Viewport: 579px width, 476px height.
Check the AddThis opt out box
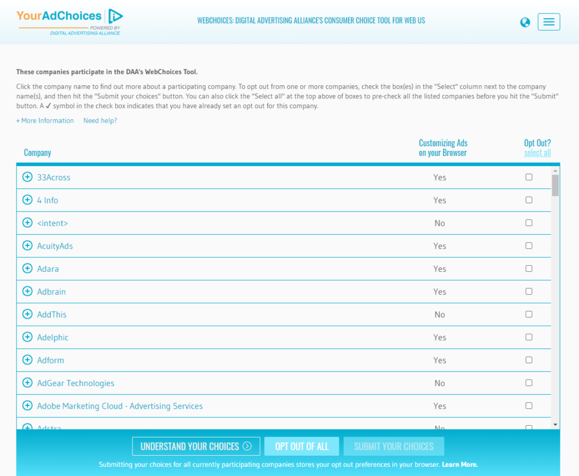point(529,314)
